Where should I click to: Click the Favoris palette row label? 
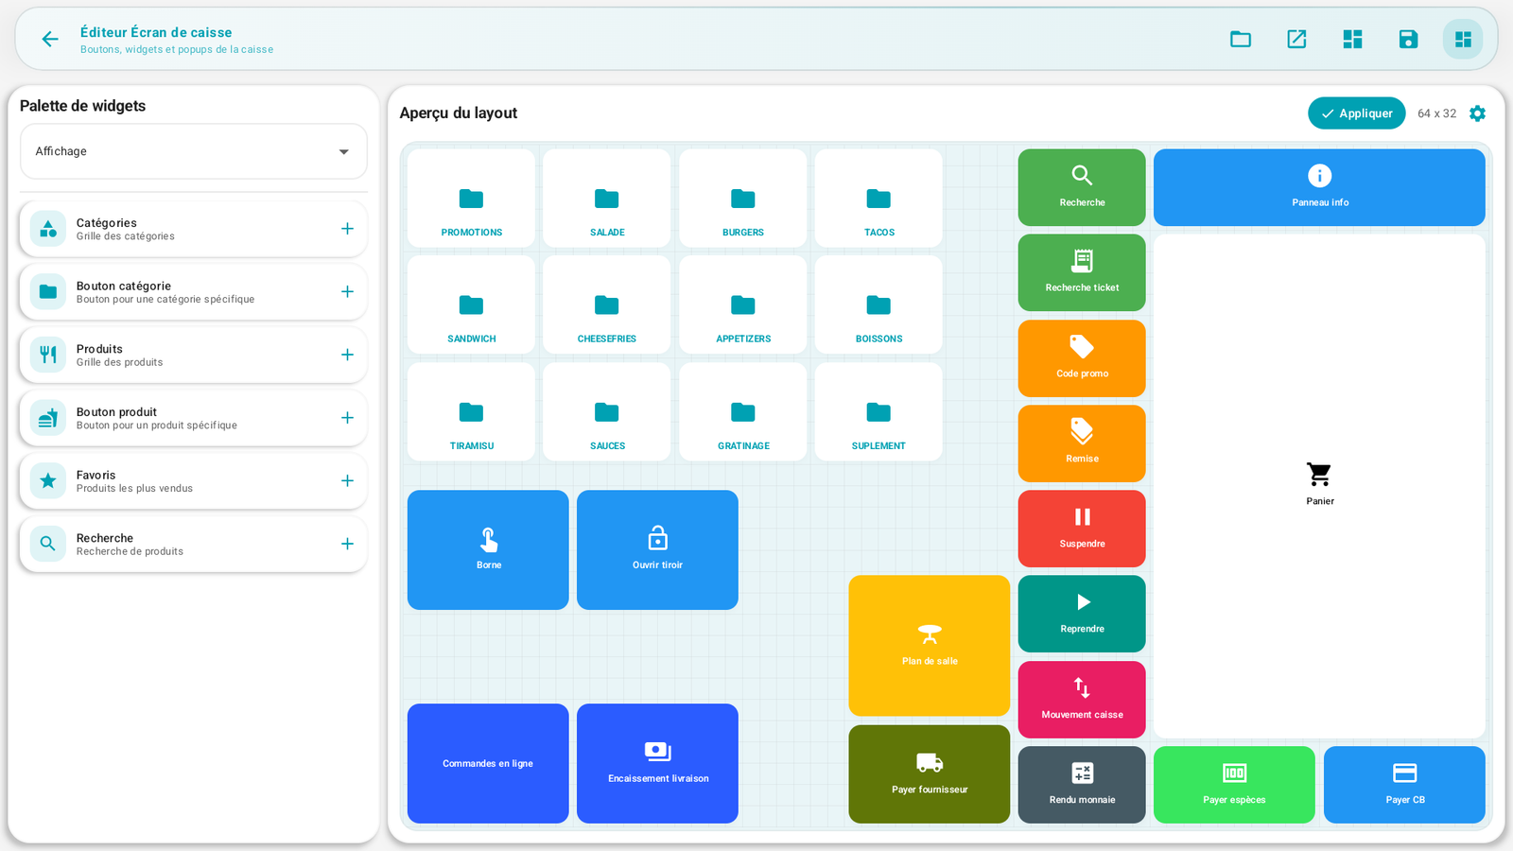click(x=96, y=475)
